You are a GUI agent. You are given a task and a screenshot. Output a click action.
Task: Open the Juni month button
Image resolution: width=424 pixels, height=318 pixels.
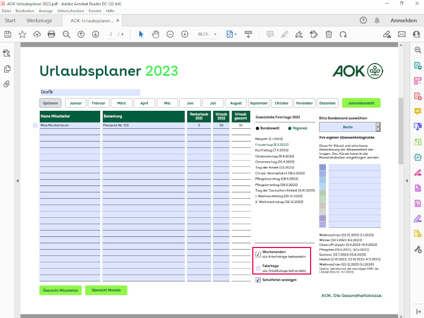tap(190, 103)
